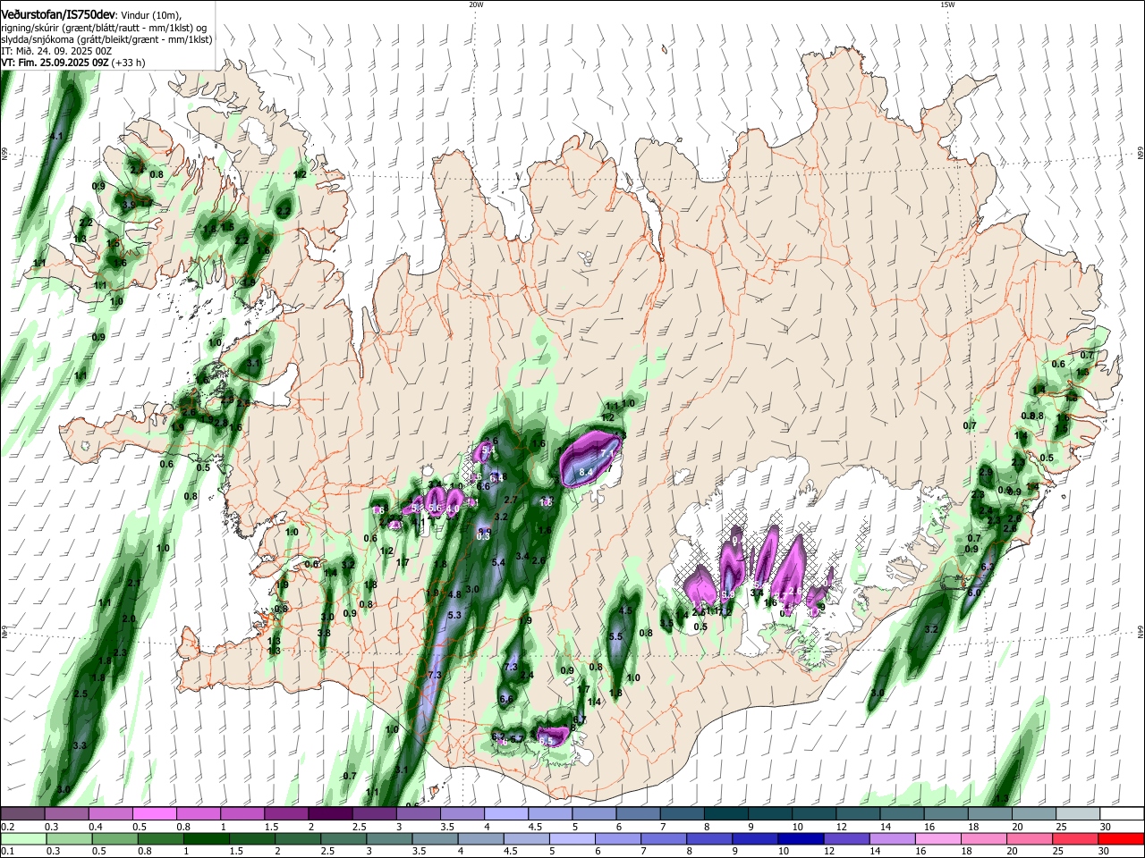Select the dark navy swatch between 10 and 12, lower row
This screenshot has width=1145, height=858.
802,838
